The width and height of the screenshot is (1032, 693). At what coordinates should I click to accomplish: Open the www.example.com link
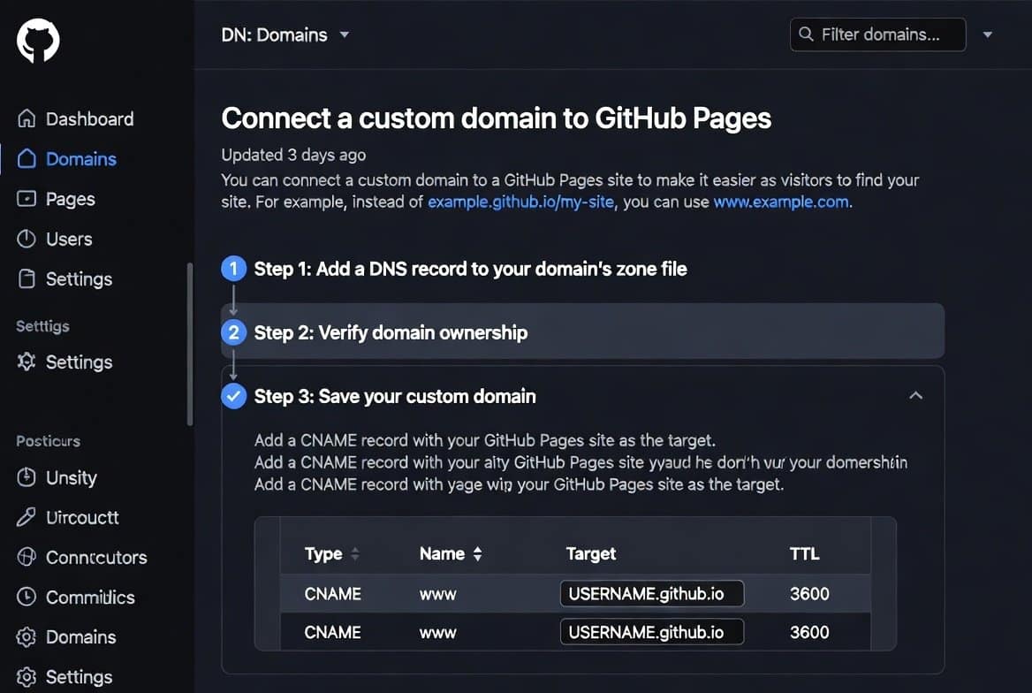point(780,202)
